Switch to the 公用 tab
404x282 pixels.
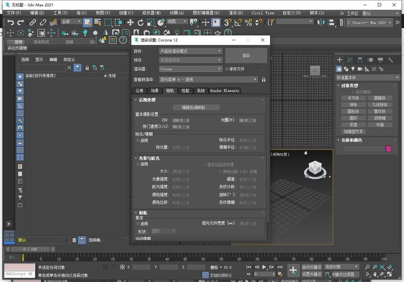point(139,91)
